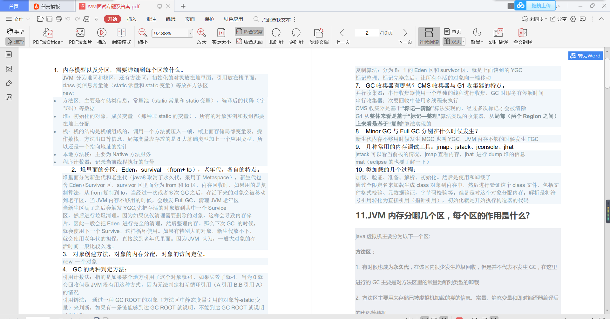Open settings gear in top right
The image size is (610, 319).
[573, 19]
